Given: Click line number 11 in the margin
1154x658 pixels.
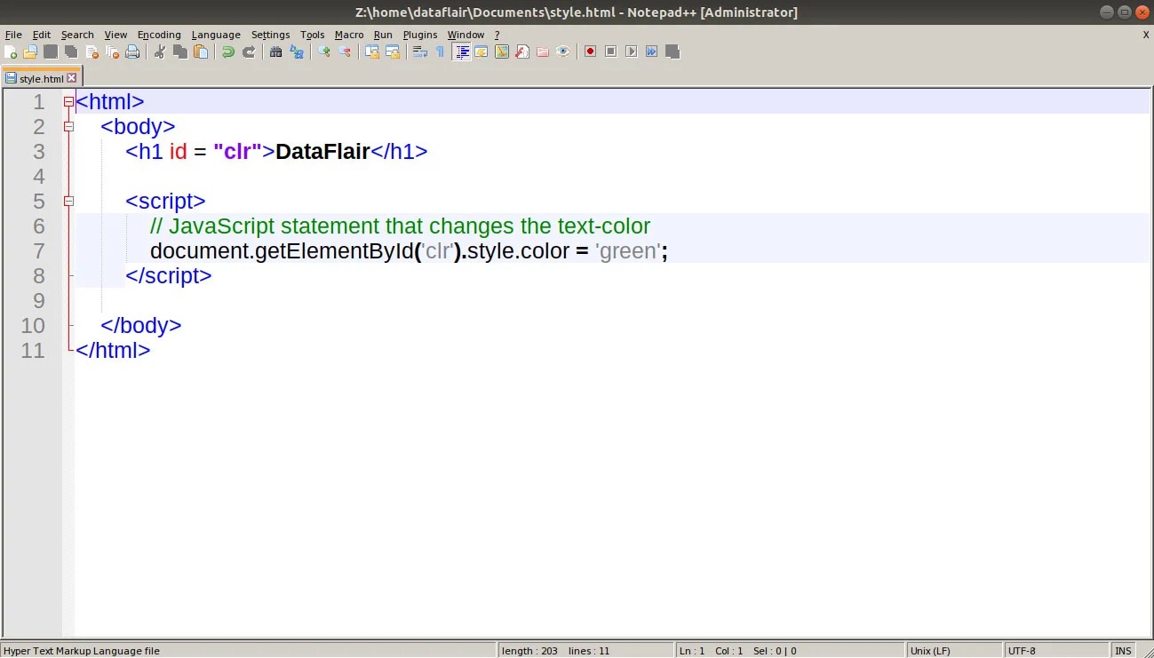Looking at the screenshot, I should point(33,351).
